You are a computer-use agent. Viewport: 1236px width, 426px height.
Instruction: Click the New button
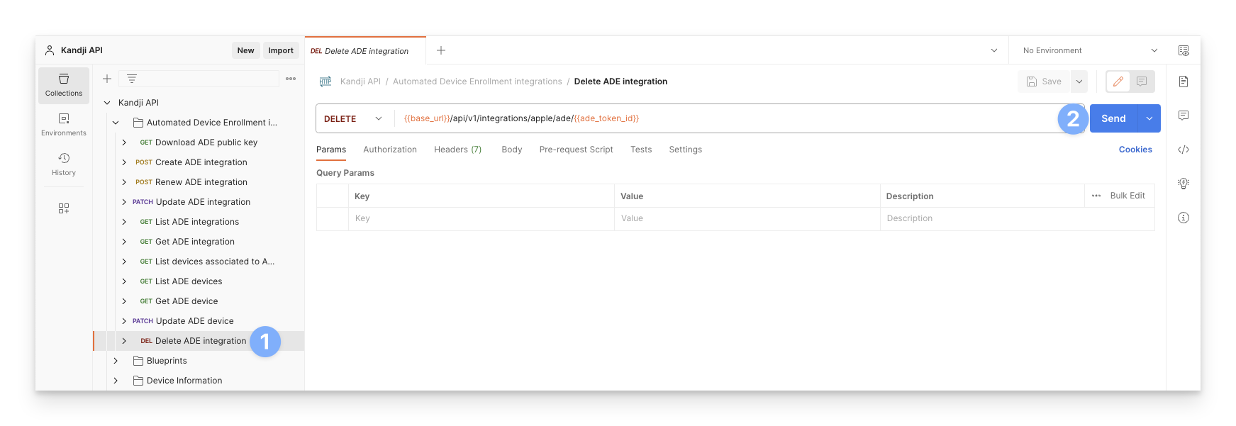point(245,50)
